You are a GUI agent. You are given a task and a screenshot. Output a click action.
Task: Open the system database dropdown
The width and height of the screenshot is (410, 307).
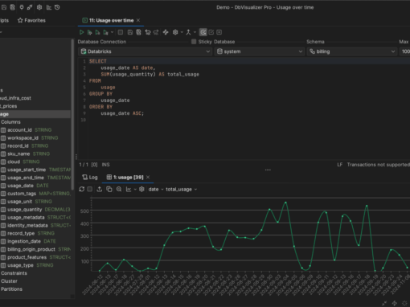(260, 51)
